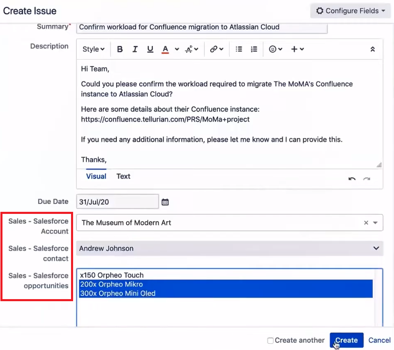Apply the red text color button

point(165,49)
